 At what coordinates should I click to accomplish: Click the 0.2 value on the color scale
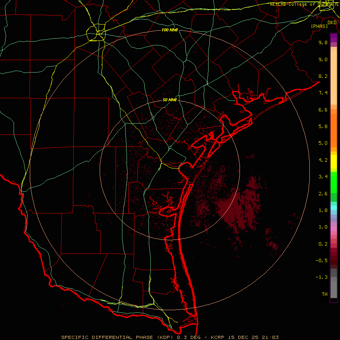pyautogui.click(x=323, y=244)
